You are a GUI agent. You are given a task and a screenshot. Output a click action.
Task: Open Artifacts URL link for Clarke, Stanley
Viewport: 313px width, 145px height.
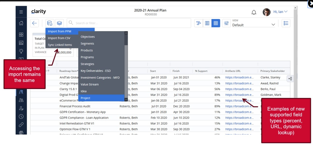[239, 77]
